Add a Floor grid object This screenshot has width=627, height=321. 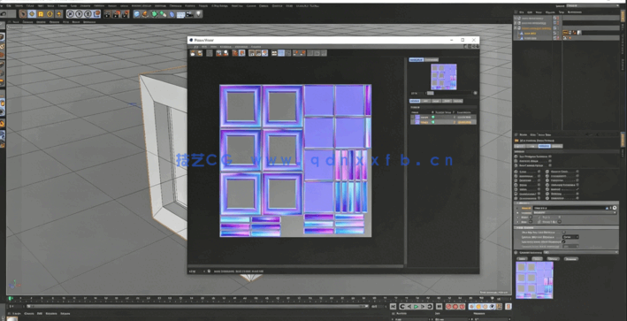[180, 14]
